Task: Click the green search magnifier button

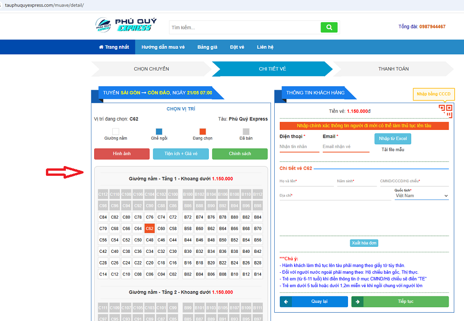Action: [329, 27]
